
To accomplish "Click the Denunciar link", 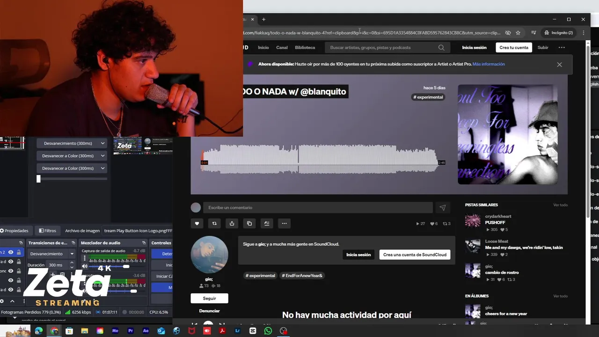I will click(209, 311).
